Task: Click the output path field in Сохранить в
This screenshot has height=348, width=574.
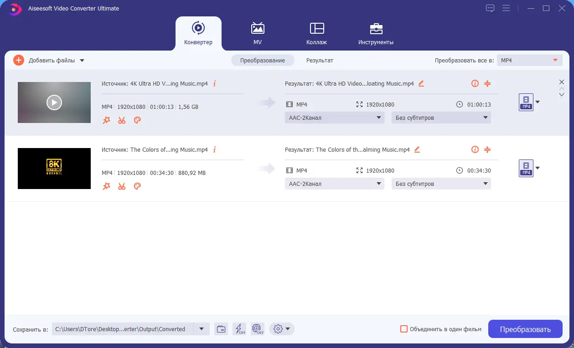Action: pyautogui.click(x=123, y=329)
